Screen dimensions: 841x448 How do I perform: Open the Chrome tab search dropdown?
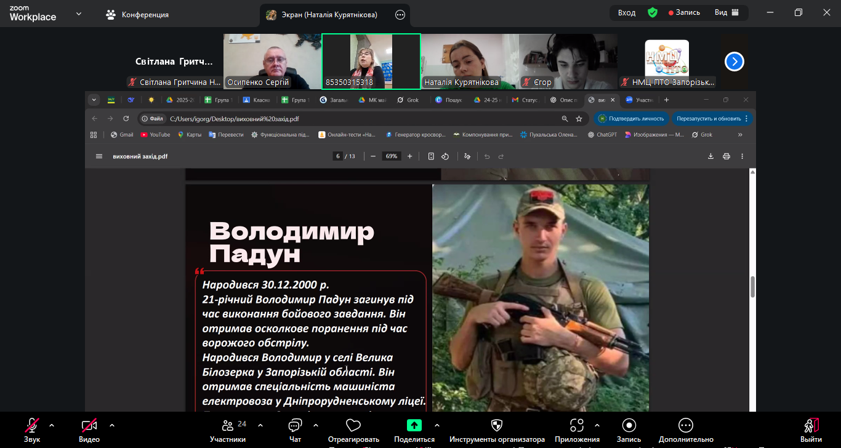tap(94, 100)
